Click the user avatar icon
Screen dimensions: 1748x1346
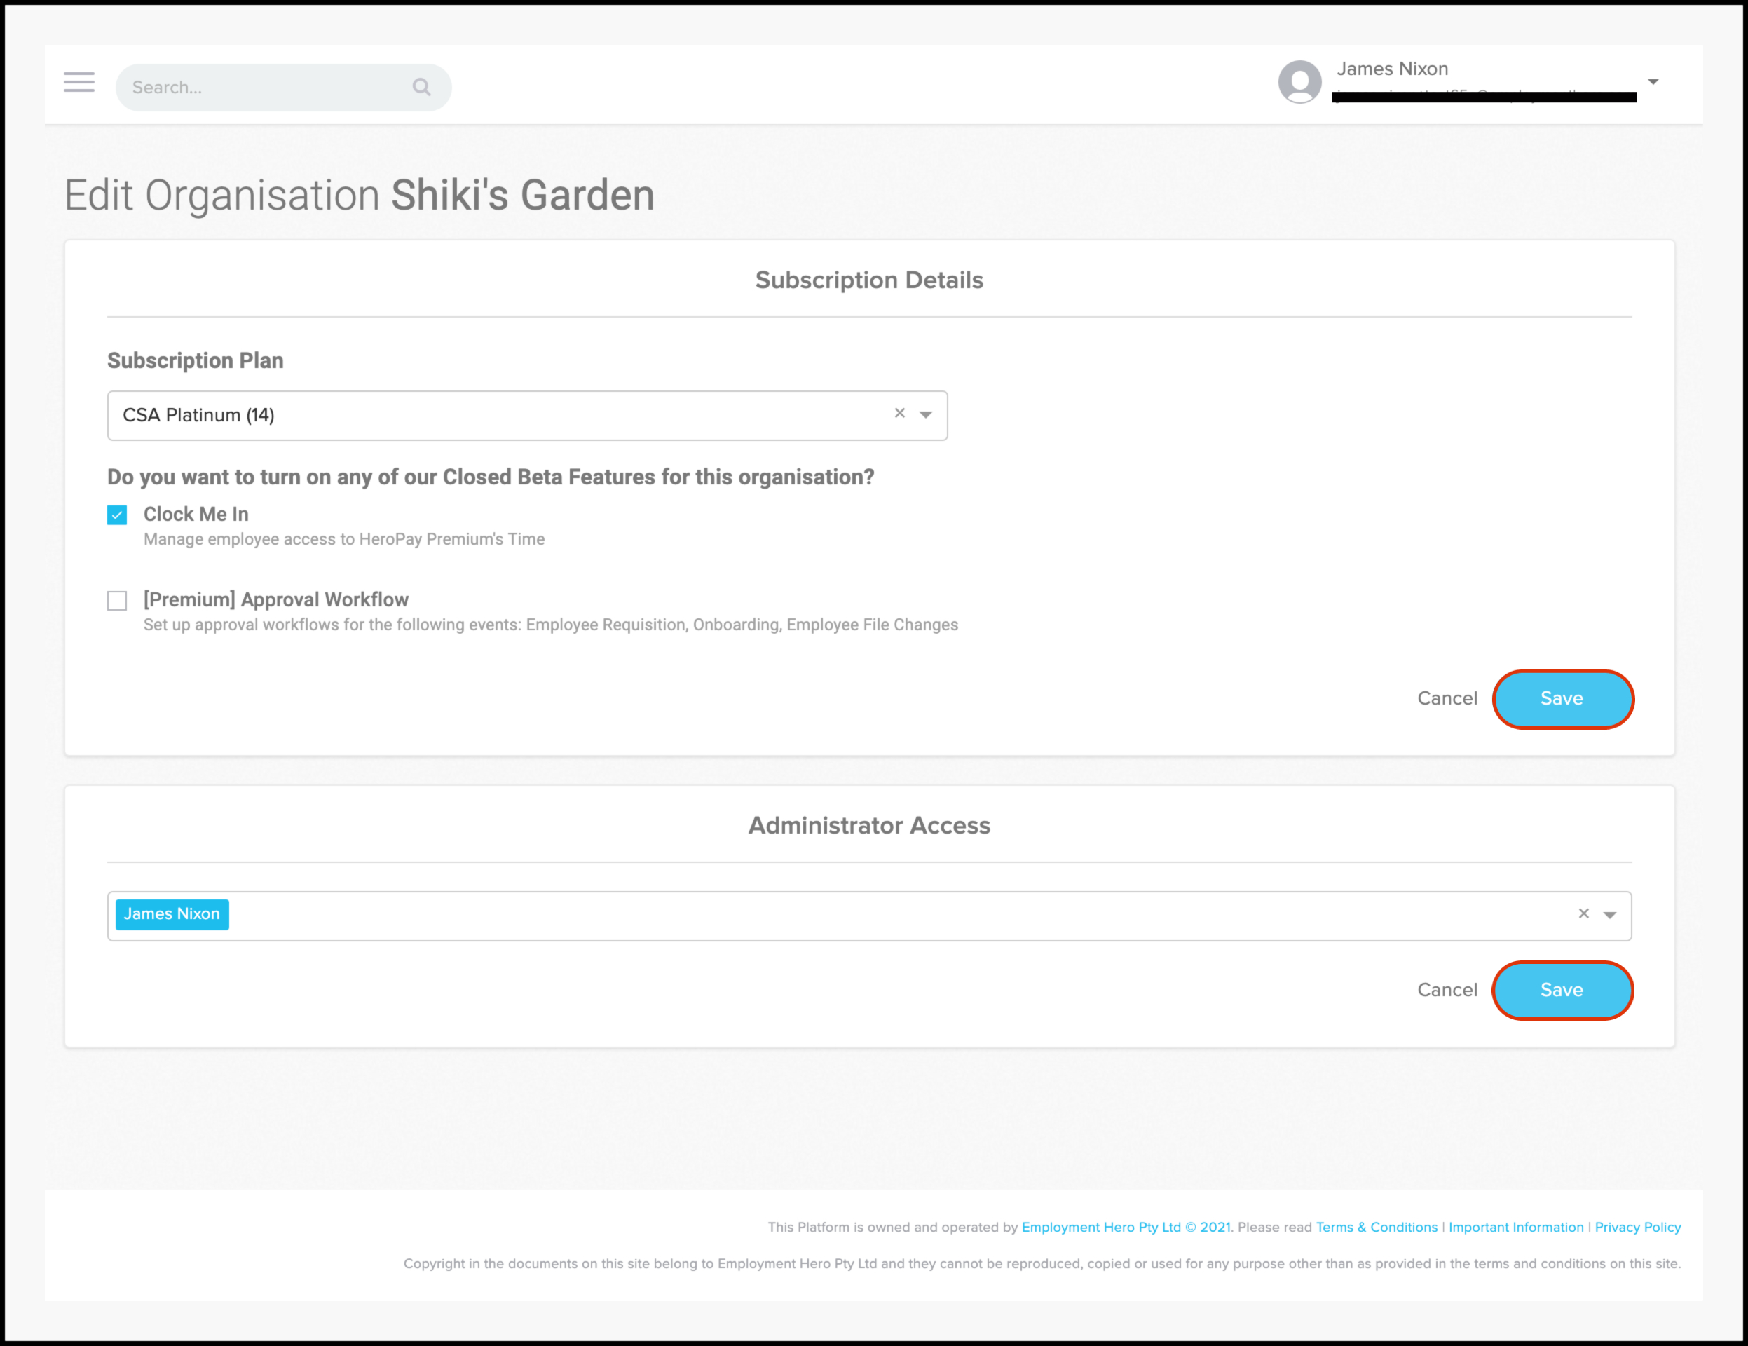point(1299,82)
